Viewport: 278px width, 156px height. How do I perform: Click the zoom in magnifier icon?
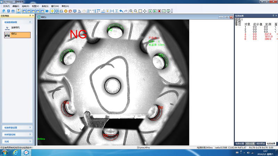[131, 11]
